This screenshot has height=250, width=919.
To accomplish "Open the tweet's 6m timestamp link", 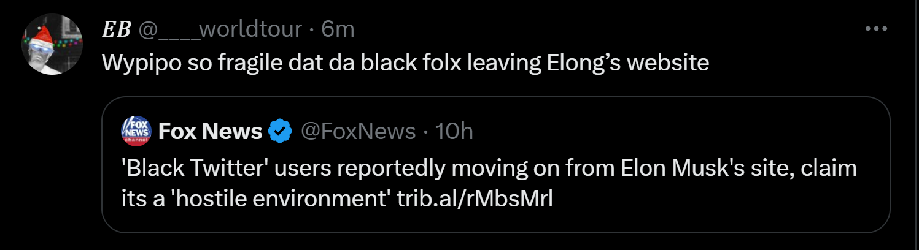I will (338, 29).
